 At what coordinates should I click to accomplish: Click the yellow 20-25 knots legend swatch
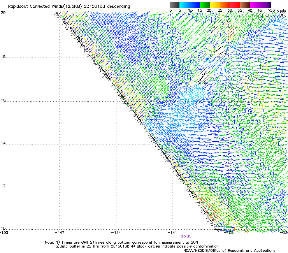215,5
